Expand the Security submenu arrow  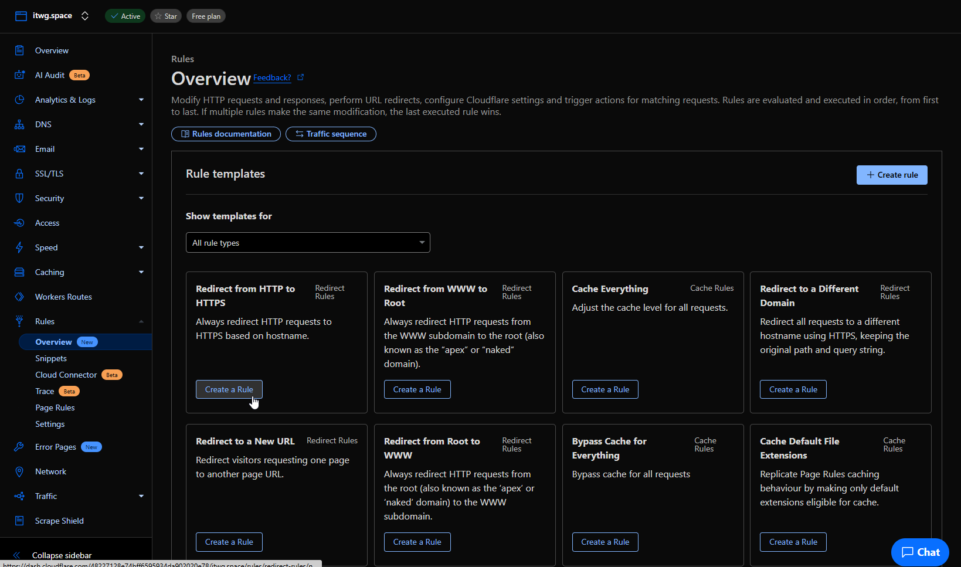click(x=141, y=198)
